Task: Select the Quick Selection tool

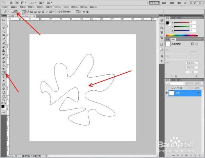Action: click(x=4, y=32)
